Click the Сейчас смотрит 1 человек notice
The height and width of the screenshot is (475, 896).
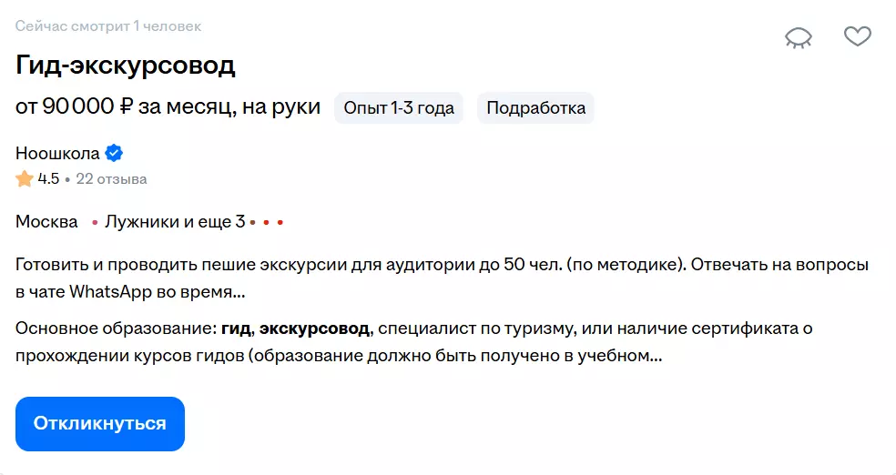(108, 25)
